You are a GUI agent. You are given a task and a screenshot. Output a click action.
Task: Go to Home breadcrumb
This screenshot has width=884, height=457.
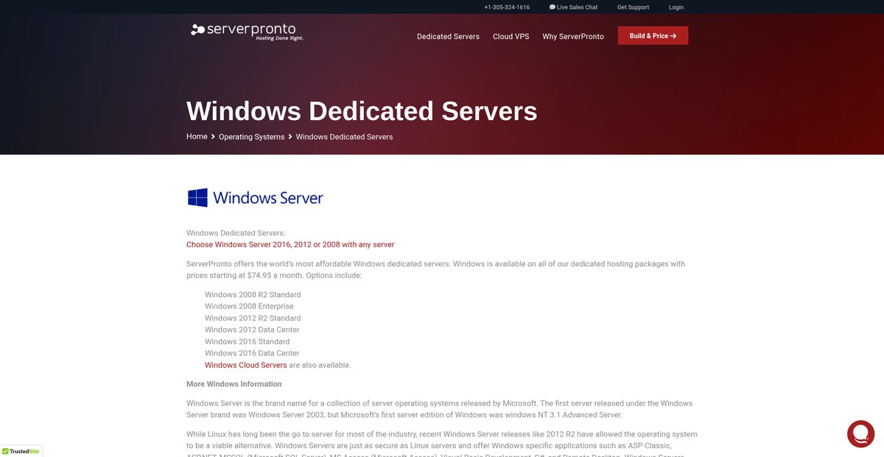[x=197, y=136]
